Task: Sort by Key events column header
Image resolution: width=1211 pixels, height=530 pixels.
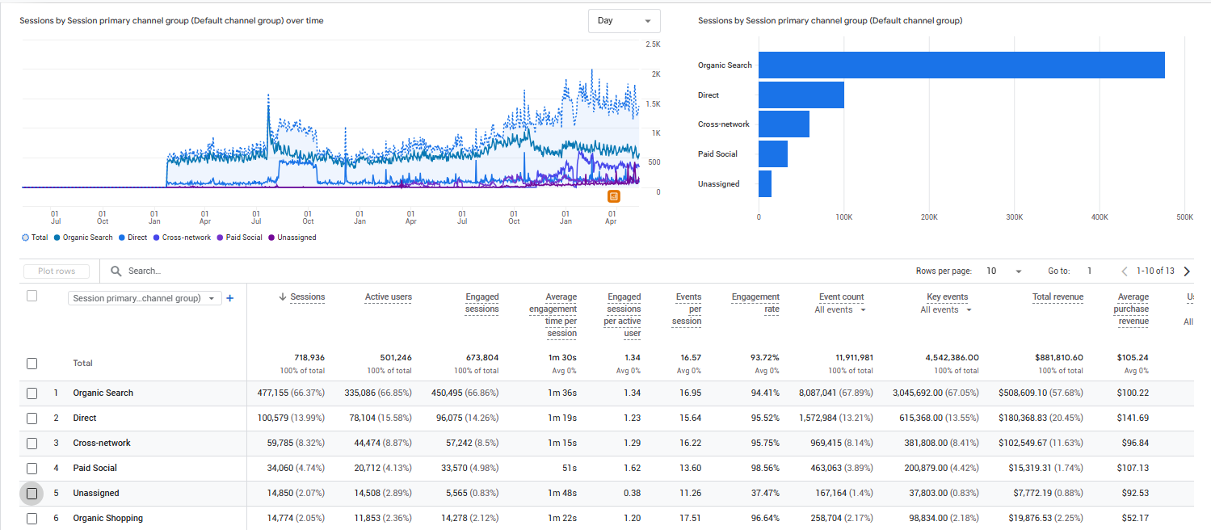Action: pyautogui.click(x=947, y=297)
